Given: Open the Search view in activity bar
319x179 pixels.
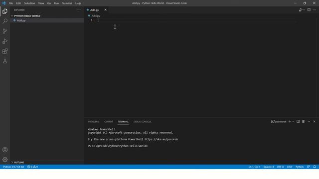Looking at the screenshot, I should coord(5,21).
